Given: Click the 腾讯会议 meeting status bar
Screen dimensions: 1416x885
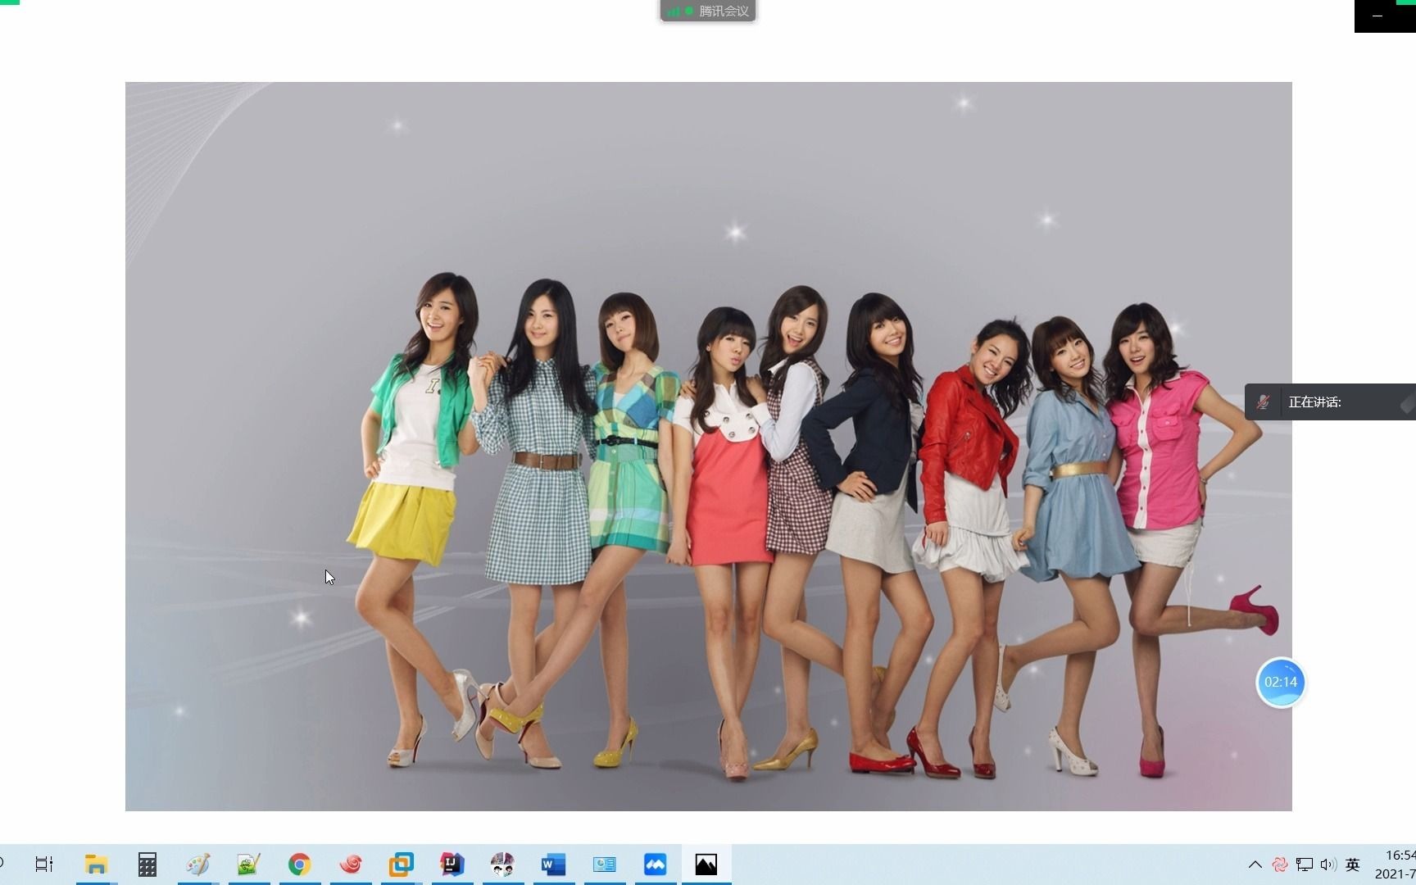Looking at the screenshot, I should (x=708, y=11).
